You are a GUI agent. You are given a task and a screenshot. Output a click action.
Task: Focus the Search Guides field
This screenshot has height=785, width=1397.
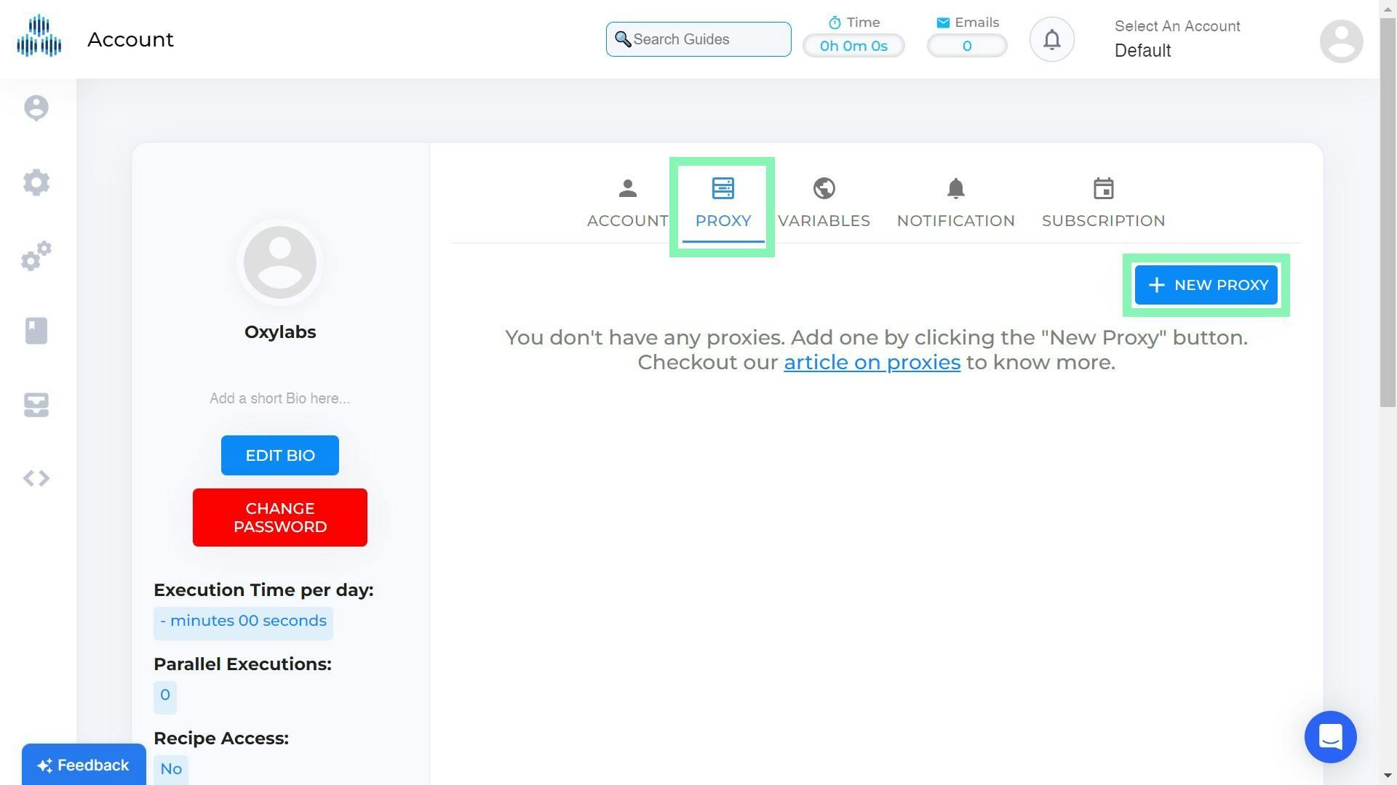coord(698,39)
